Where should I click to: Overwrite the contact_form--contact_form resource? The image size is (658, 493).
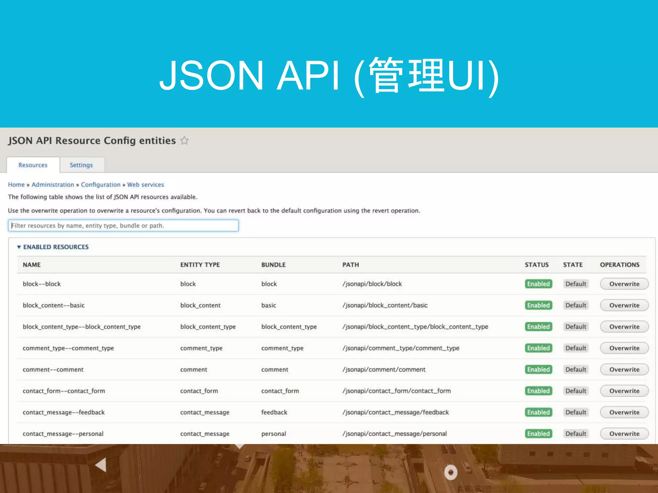pyautogui.click(x=624, y=391)
